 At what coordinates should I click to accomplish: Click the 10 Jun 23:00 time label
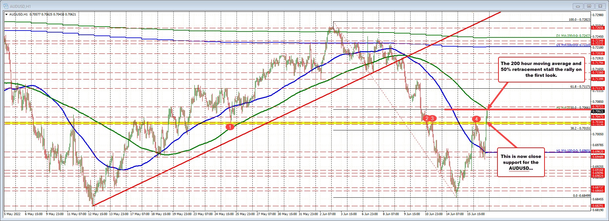434,214
